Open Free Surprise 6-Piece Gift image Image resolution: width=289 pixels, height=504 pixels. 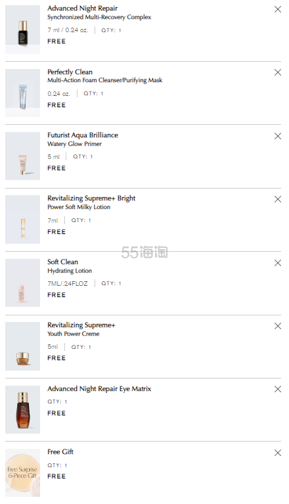[x=22, y=473]
